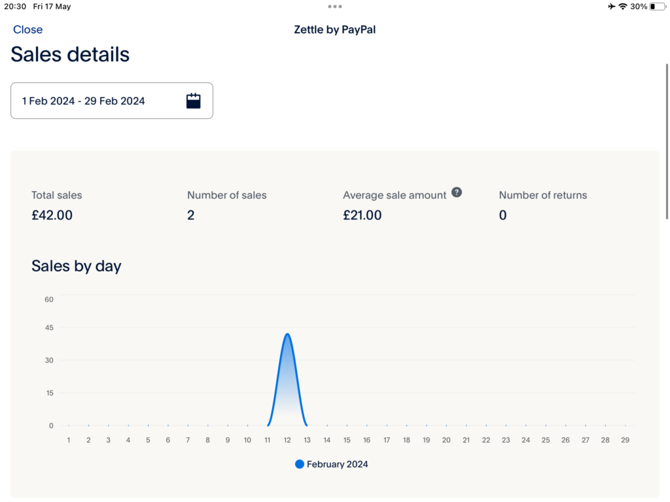670x502 pixels.
Task: Select the Sales details heading
Action: 70,54
